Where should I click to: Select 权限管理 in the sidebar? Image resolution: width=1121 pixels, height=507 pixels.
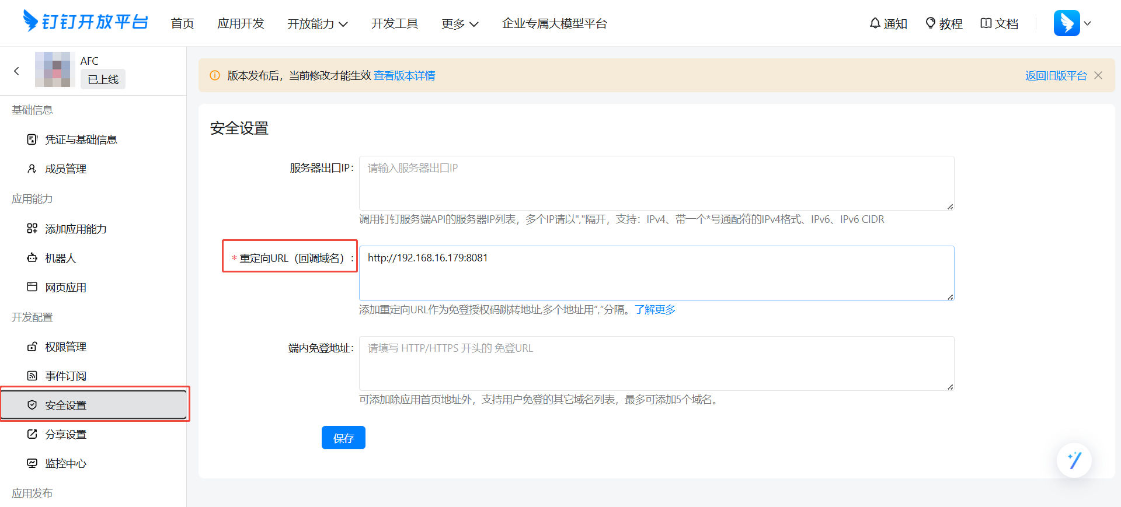tap(65, 347)
